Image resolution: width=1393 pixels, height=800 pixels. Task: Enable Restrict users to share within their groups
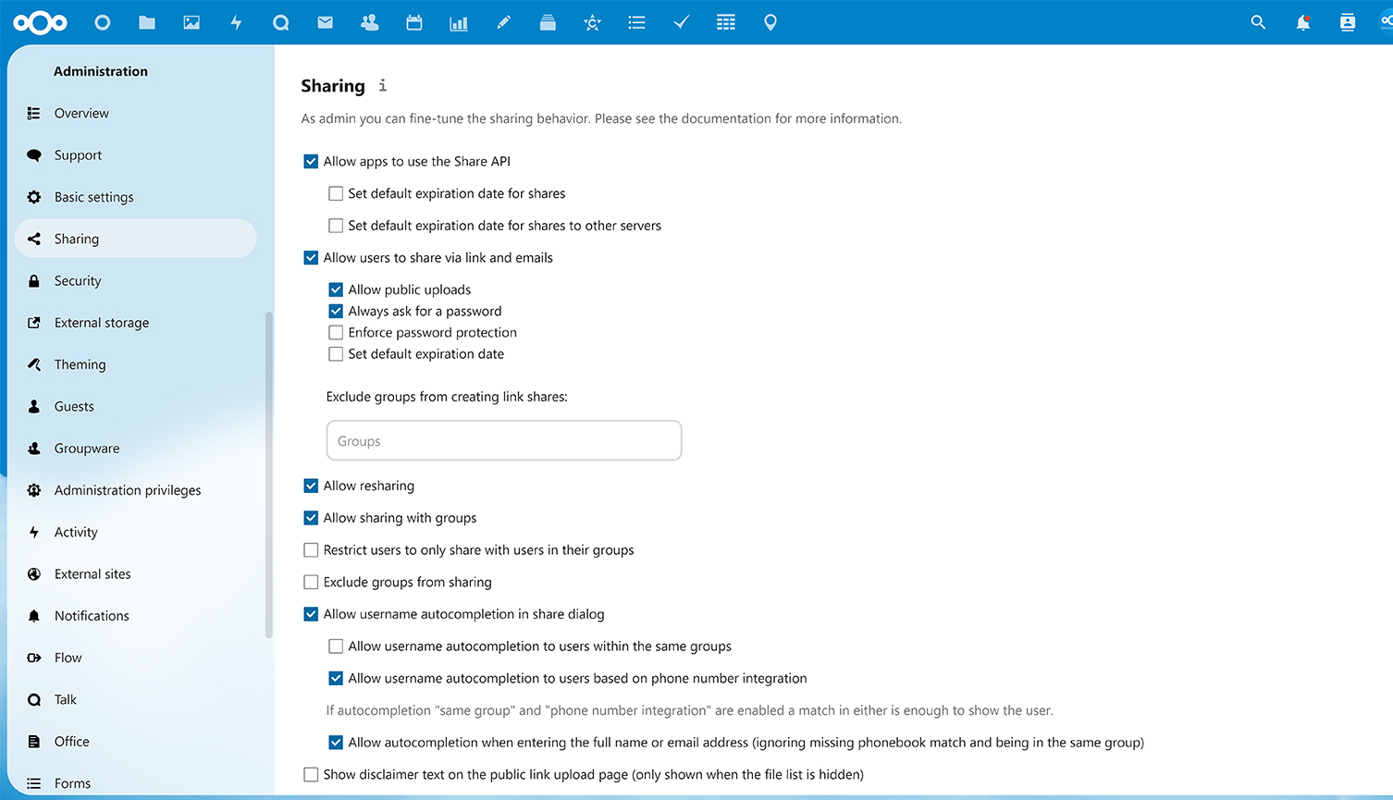point(311,549)
